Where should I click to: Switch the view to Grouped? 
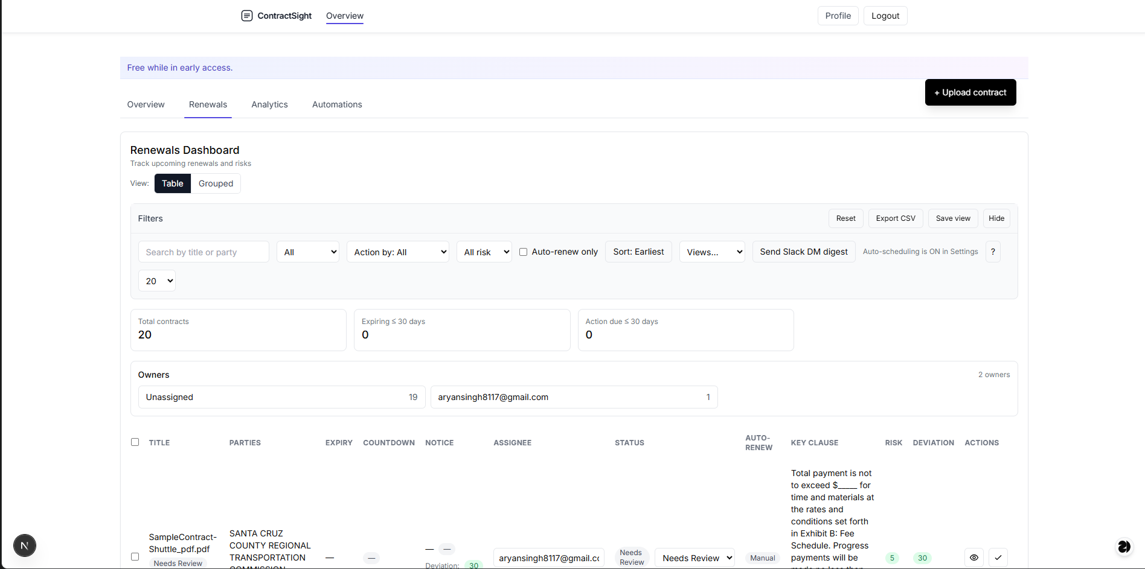click(215, 183)
